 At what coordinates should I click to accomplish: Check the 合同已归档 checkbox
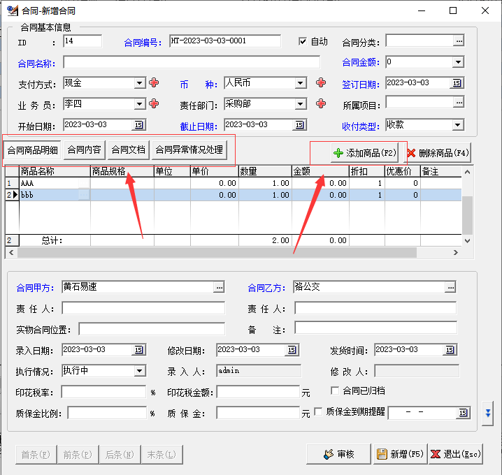pyautogui.click(x=335, y=390)
